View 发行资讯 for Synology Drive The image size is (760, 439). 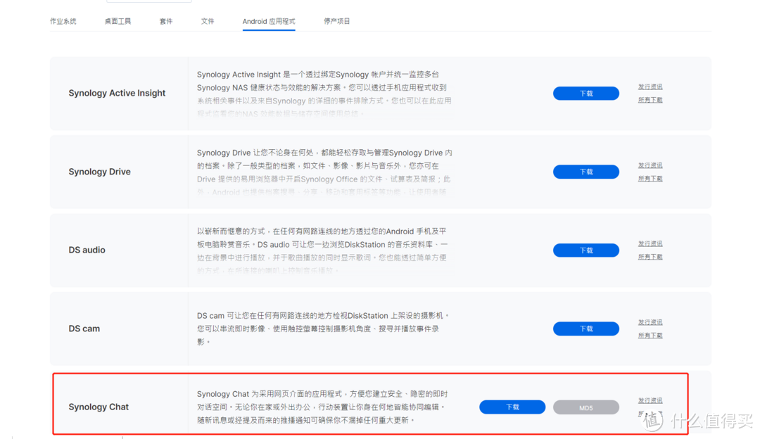point(650,165)
